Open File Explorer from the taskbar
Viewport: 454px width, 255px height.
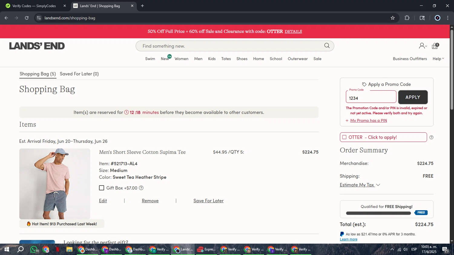point(69,250)
